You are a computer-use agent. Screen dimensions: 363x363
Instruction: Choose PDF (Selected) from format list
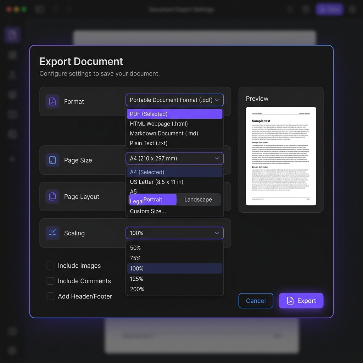(174, 114)
